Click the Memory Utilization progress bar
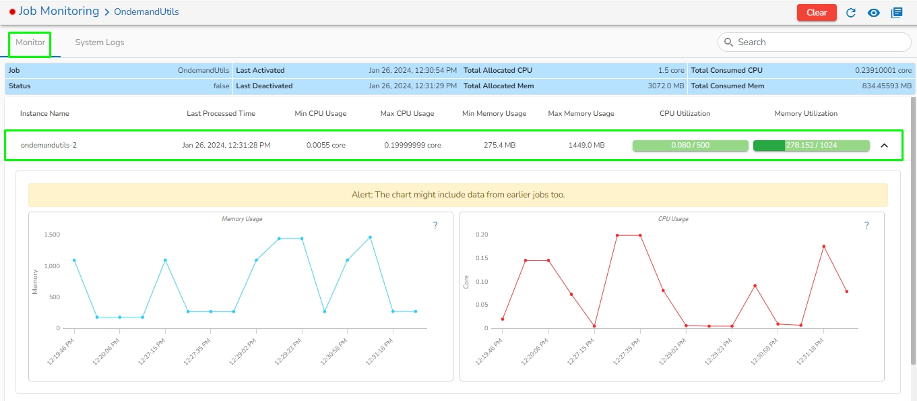 pyautogui.click(x=811, y=146)
